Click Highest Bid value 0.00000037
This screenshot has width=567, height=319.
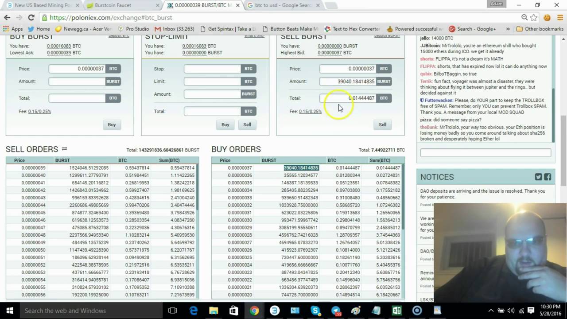pyautogui.click(x=330, y=53)
